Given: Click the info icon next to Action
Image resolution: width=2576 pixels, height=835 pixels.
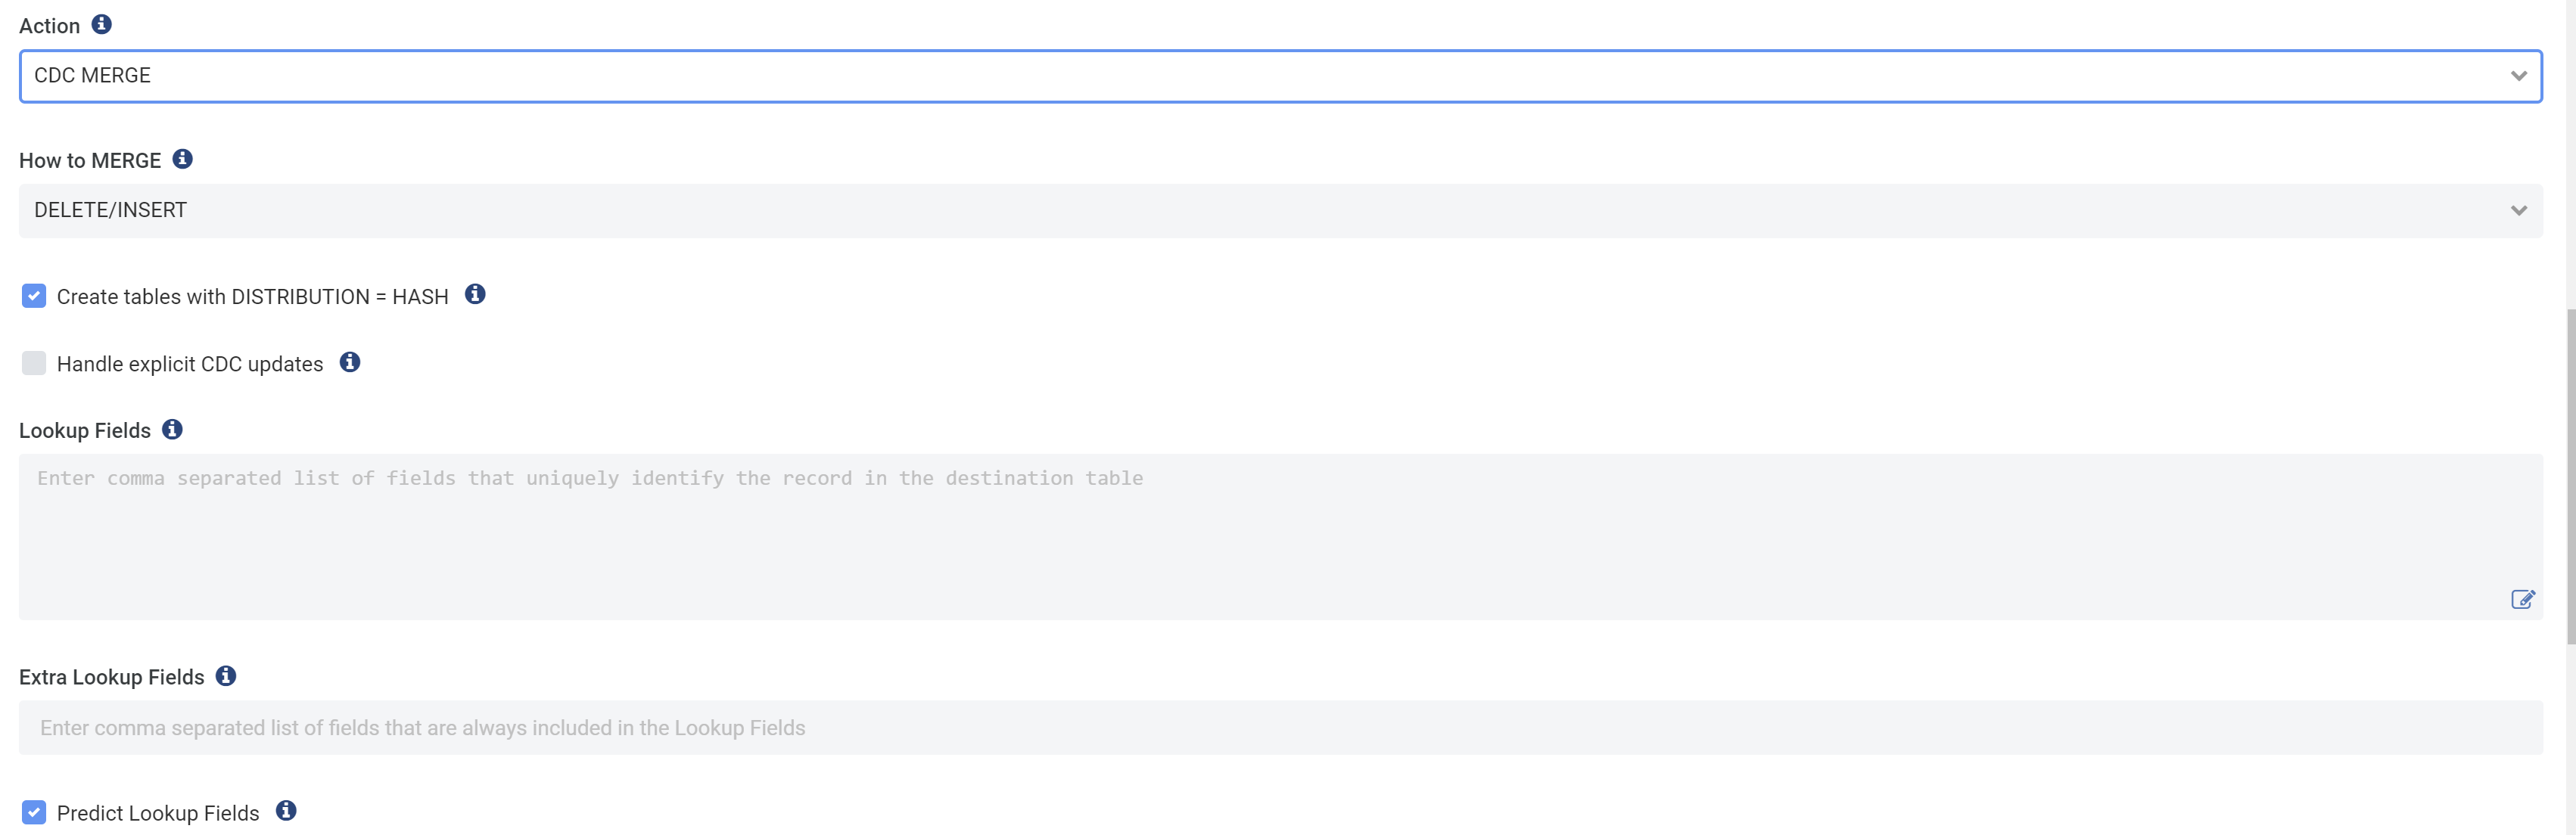Looking at the screenshot, I should (101, 24).
